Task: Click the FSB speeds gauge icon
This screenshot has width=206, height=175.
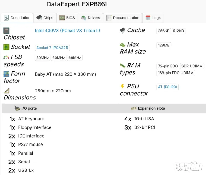Action: click(6, 57)
